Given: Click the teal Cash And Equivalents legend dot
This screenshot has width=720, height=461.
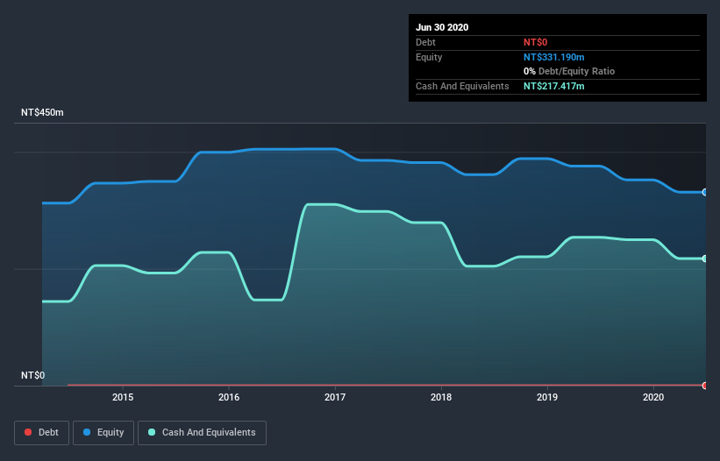Looking at the screenshot, I should pos(152,432).
